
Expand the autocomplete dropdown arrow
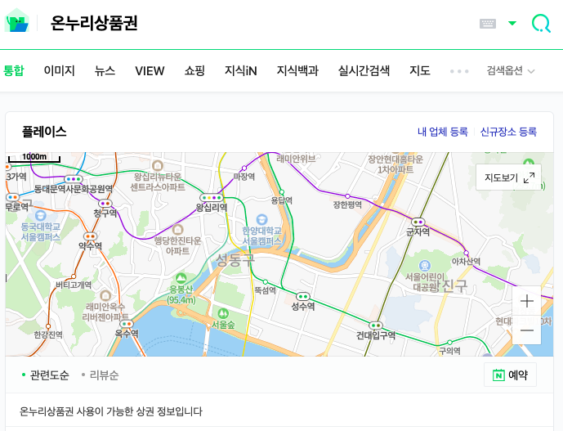(x=512, y=24)
